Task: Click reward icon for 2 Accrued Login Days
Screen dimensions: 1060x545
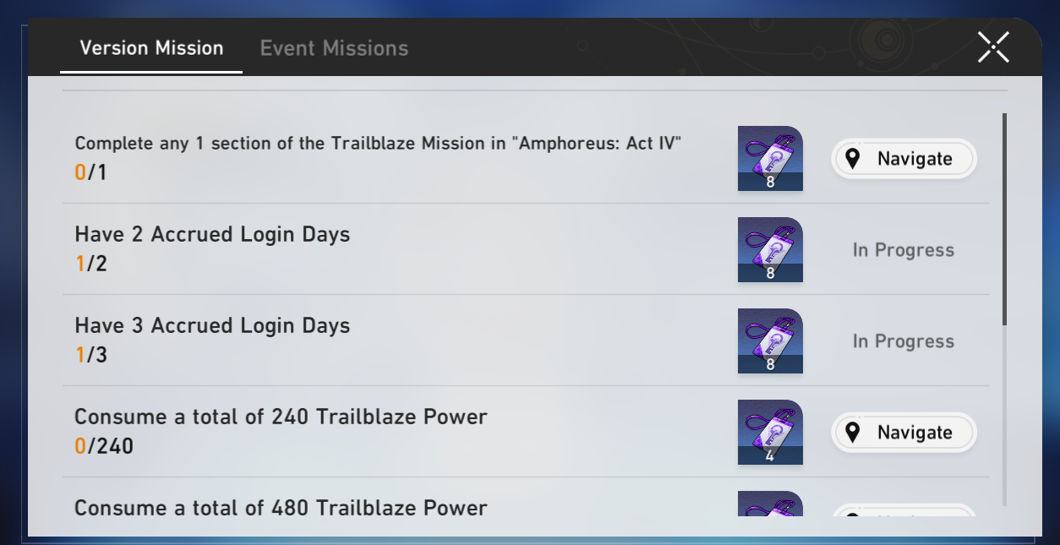Action: pyautogui.click(x=770, y=249)
